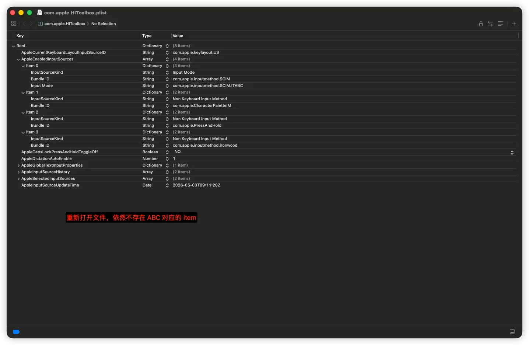
Task: Click the value 1 of AppleDictationAutoEnable
Action: [174, 158]
